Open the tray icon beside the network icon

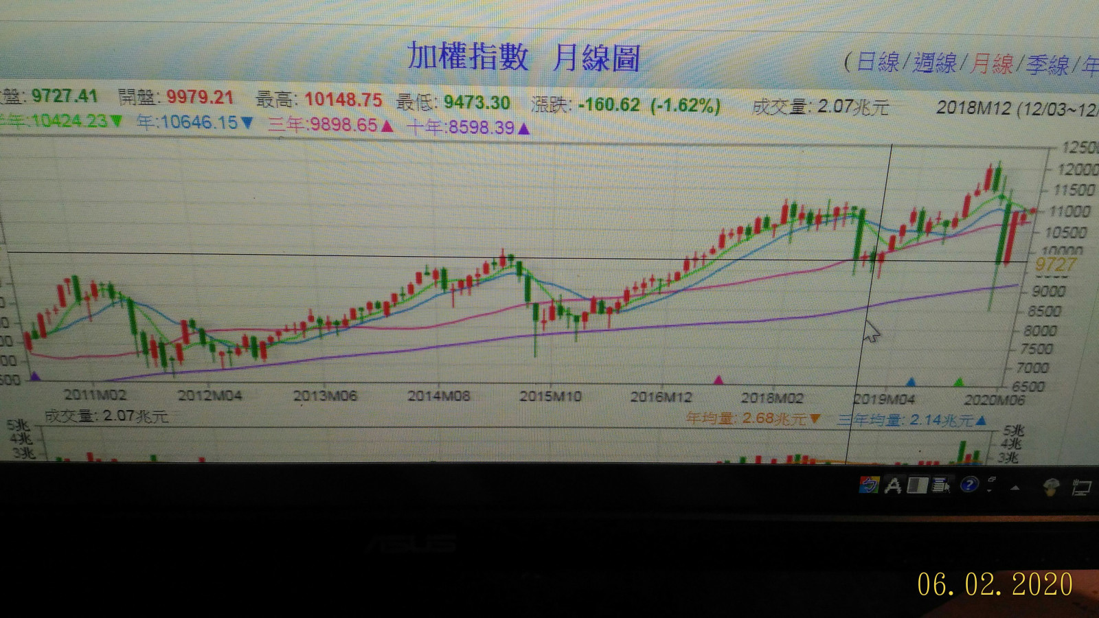pyautogui.click(x=1050, y=488)
